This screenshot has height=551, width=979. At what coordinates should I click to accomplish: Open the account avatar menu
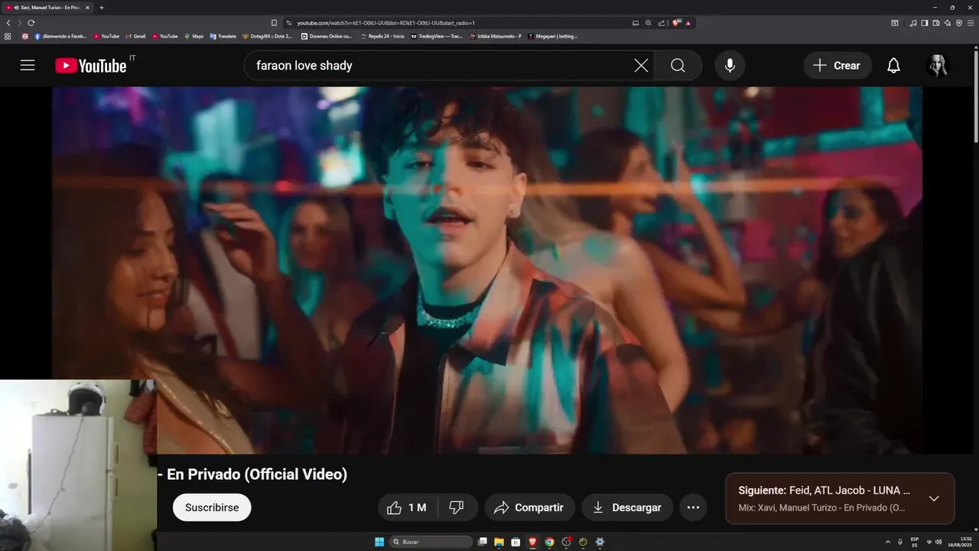click(937, 65)
